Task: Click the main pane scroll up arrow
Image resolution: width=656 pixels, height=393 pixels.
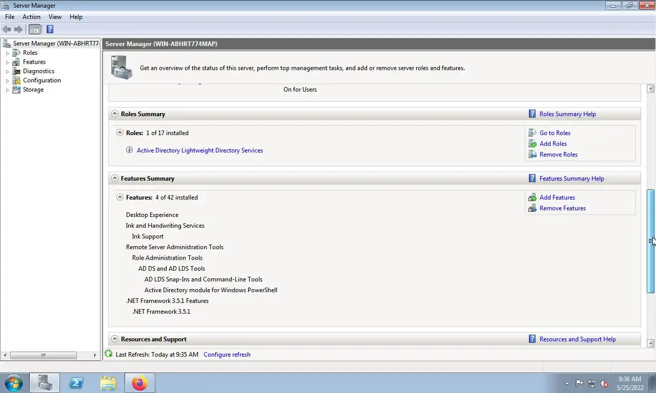Action: coord(650,89)
